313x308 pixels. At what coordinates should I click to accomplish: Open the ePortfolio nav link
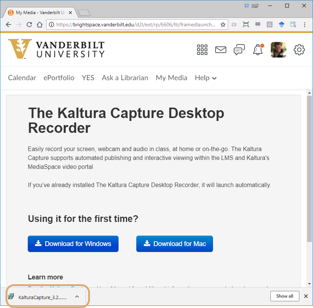59,78
